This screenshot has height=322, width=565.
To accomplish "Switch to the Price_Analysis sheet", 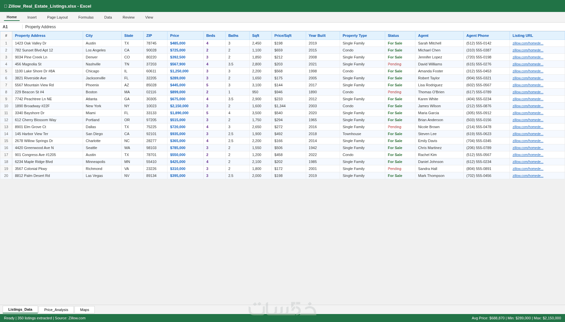I will coord(56,310).
